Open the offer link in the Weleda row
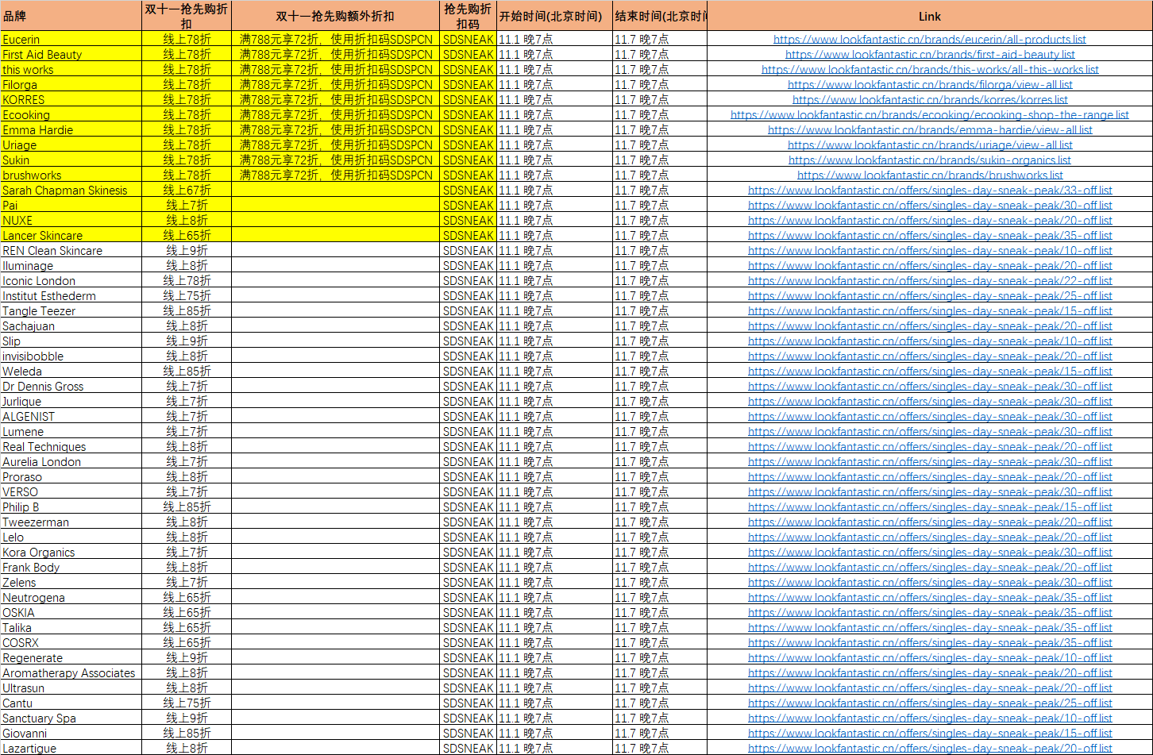The height and width of the screenshot is (755, 1153). click(930, 371)
